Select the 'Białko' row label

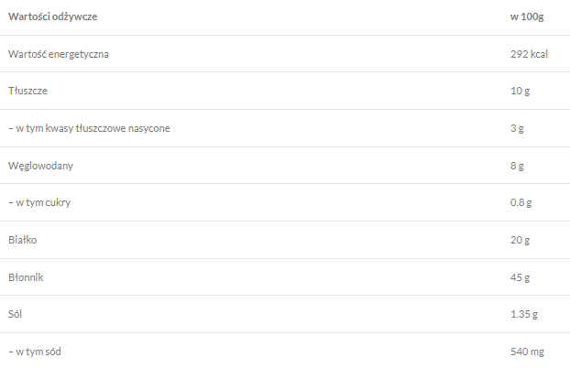23,240
